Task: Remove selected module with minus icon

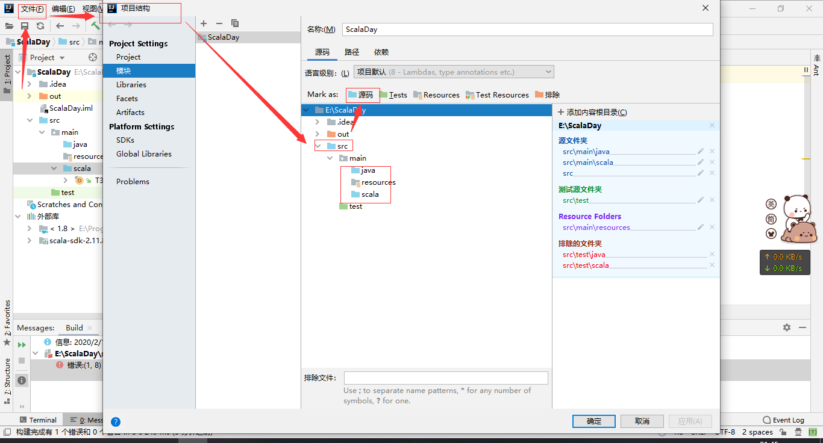Action: tap(219, 23)
